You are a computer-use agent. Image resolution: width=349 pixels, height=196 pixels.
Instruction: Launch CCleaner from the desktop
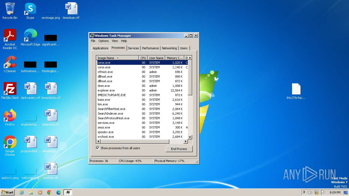pos(10,64)
